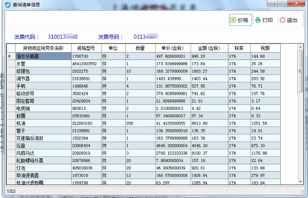Click amount cell 920.01

(209, 168)
